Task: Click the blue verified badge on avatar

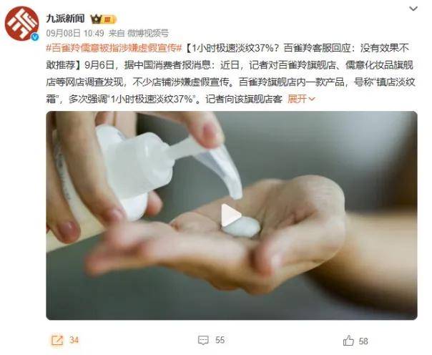Action: tap(35, 37)
